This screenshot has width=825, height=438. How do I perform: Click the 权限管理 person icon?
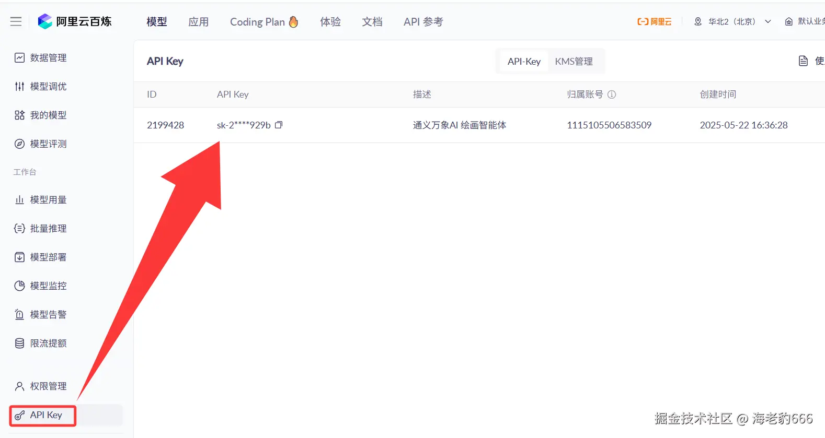point(19,386)
